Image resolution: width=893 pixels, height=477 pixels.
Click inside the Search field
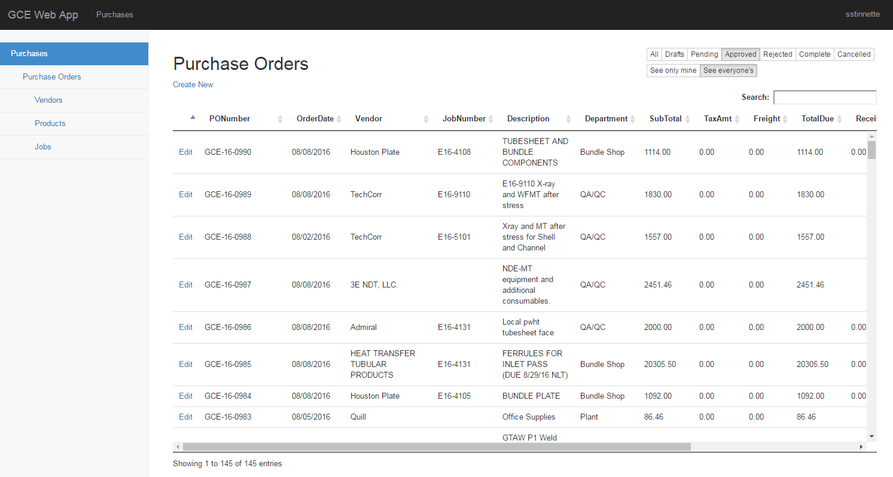coord(825,97)
